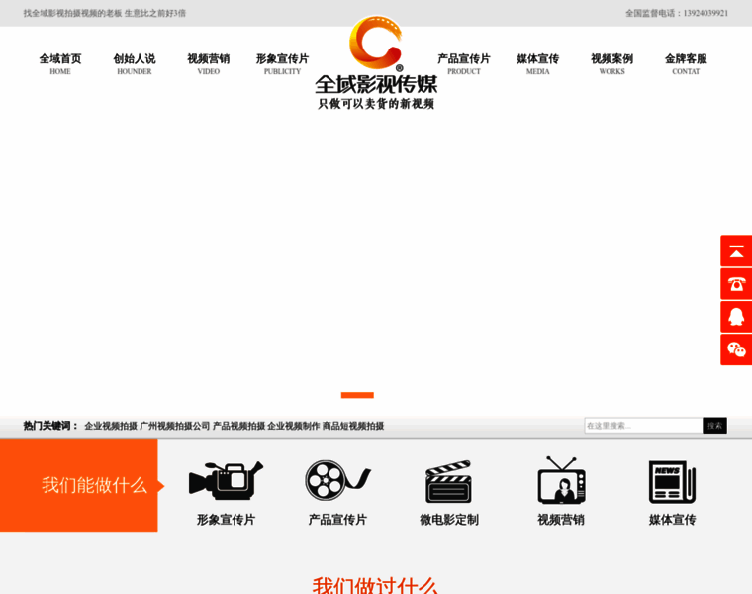This screenshot has width=752, height=594.
Task: Click the television icon
Action: [561, 480]
